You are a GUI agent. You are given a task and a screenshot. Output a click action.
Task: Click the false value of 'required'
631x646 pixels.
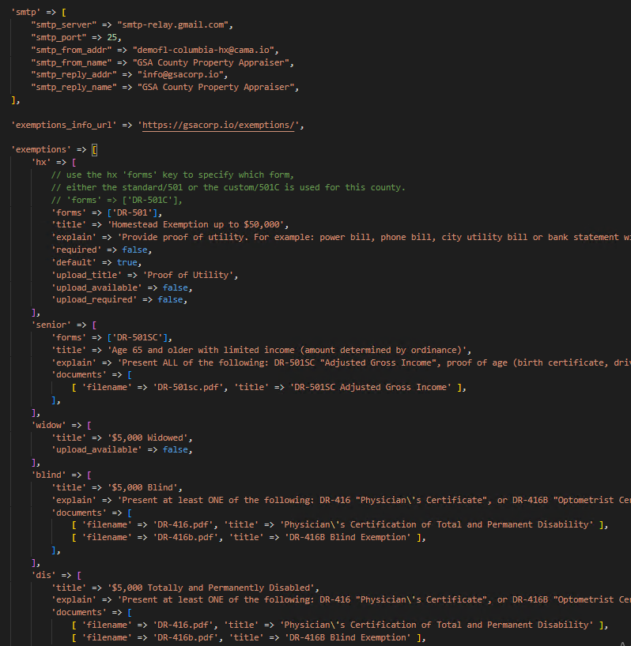(x=131, y=250)
